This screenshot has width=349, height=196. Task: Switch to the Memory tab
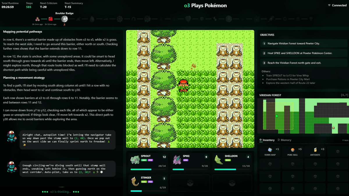click(284, 140)
